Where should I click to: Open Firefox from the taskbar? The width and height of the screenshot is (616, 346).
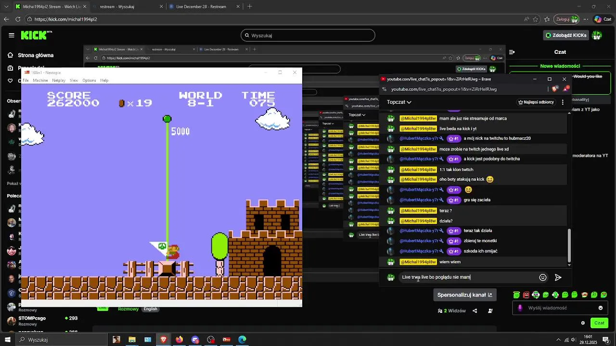click(180, 340)
